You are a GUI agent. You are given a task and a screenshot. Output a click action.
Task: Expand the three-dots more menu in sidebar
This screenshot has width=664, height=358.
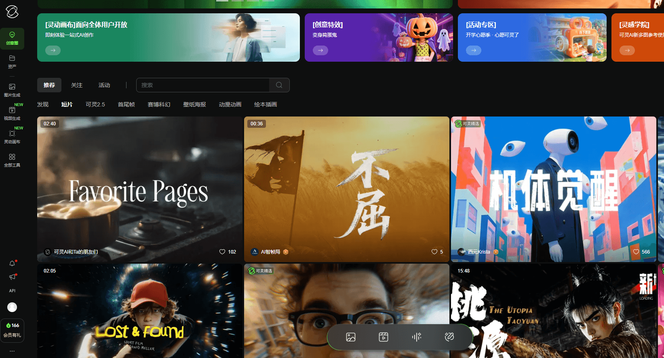12,351
